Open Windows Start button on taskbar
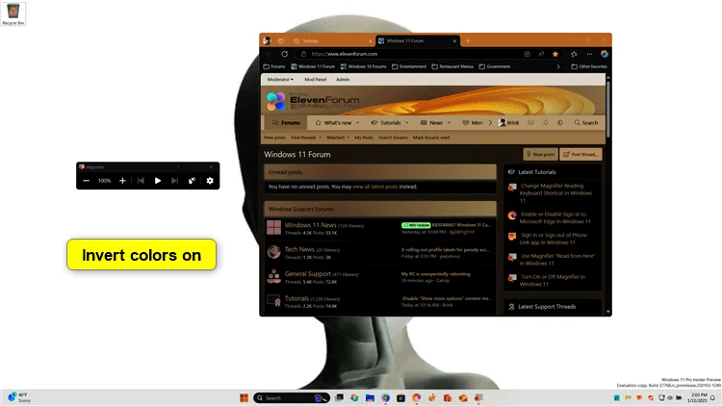The image size is (722, 406). pyautogui.click(x=245, y=398)
